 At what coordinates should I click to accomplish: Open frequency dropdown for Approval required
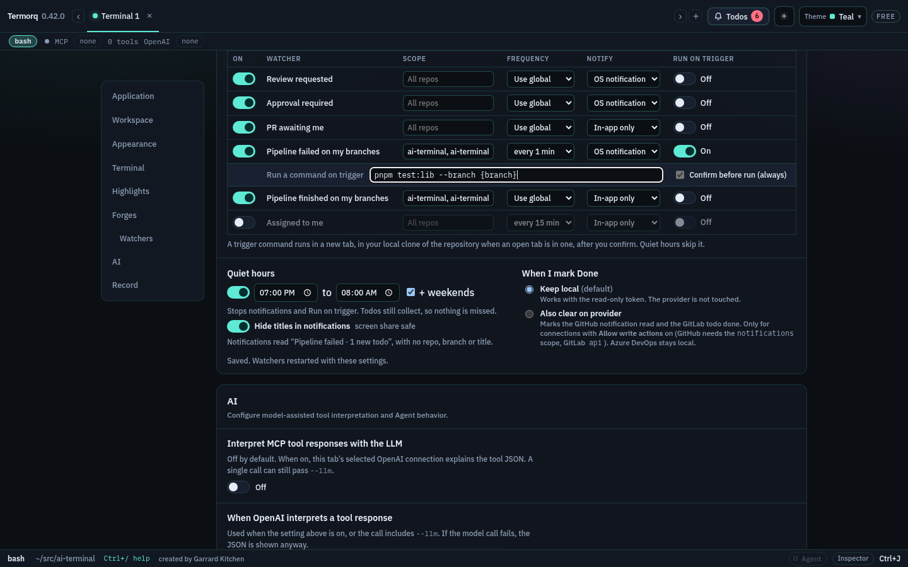[x=540, y=103]
